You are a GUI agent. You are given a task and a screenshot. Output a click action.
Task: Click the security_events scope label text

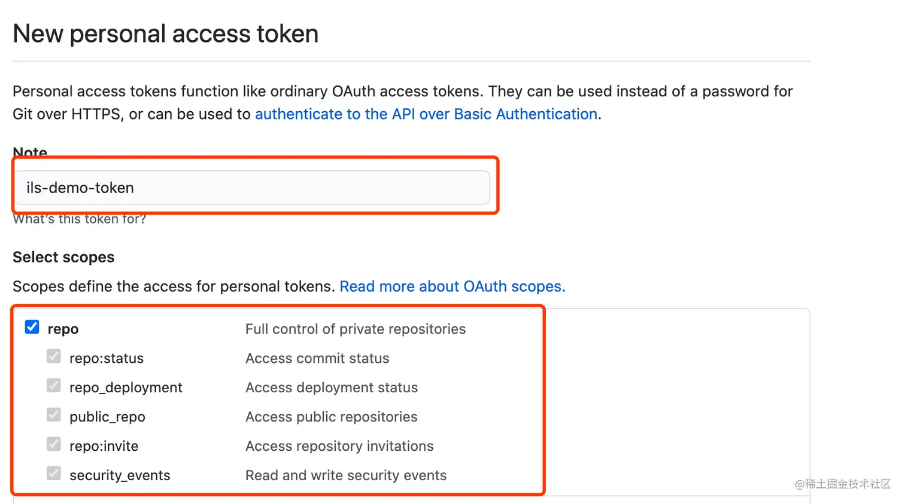coord(120,476)
